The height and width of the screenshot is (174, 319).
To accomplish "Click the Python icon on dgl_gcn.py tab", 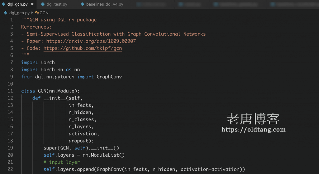I will [x=3, y=5].
